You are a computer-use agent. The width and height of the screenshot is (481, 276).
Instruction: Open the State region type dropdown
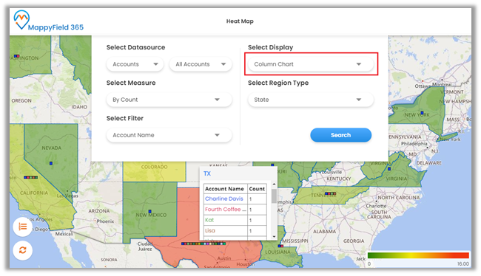311,100
